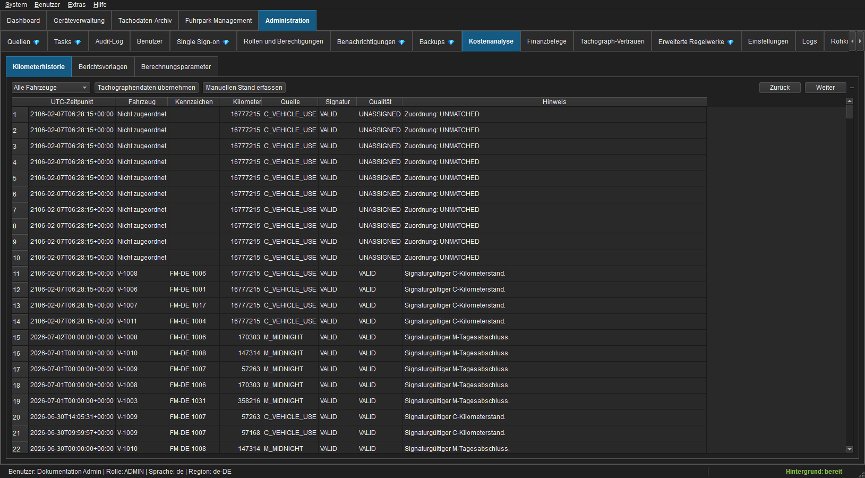This screenshot has height=478, width=865.
Task: Click the premium diamond icon on Tasks
Action: pos(78,42)
